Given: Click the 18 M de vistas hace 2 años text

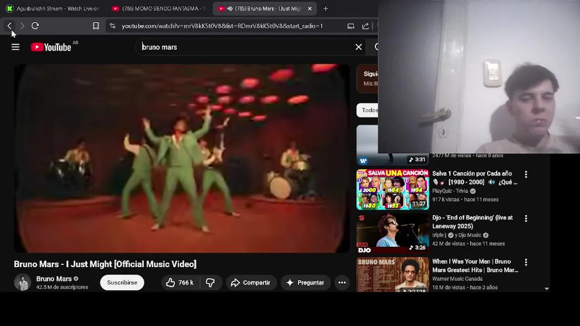Looking at the screenshot, I should pyautogui.click(x=465, y=287).
